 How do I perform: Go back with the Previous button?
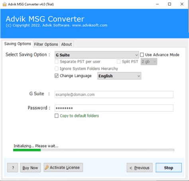click(x=140, y=168)
